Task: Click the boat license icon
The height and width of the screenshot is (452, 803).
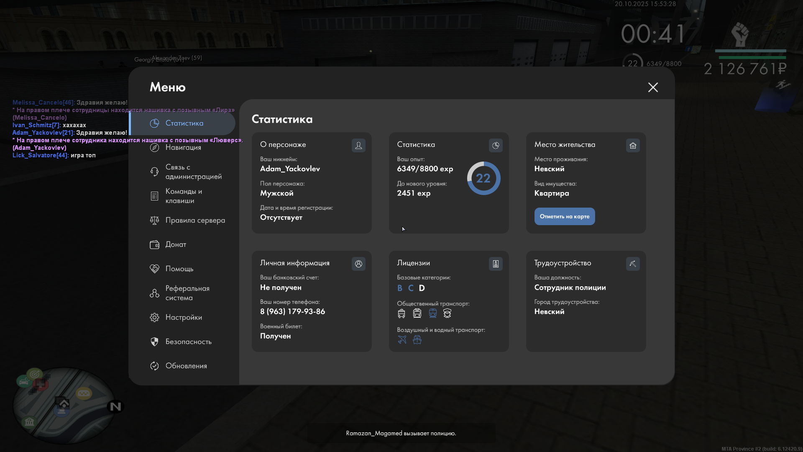Action: (x=417, y=340)
